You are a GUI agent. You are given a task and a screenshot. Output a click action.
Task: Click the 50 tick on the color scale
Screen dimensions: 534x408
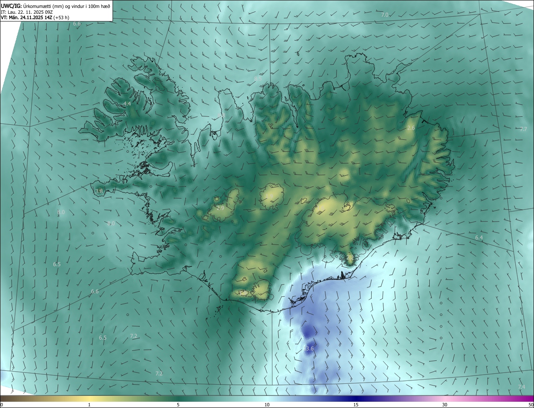[530, 405]
